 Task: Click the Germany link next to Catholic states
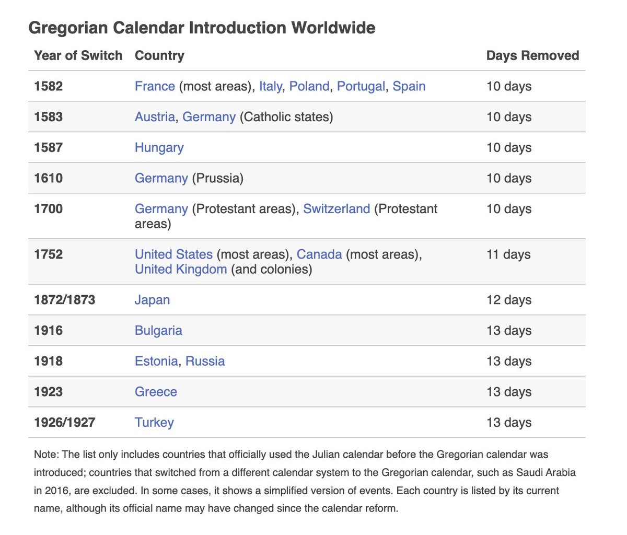(209, 117)
